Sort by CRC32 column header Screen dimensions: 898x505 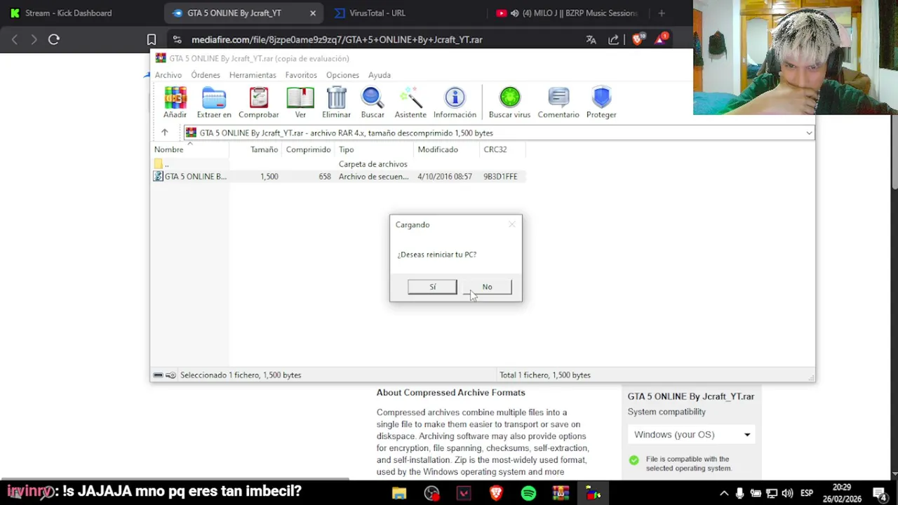coord(503,149)
